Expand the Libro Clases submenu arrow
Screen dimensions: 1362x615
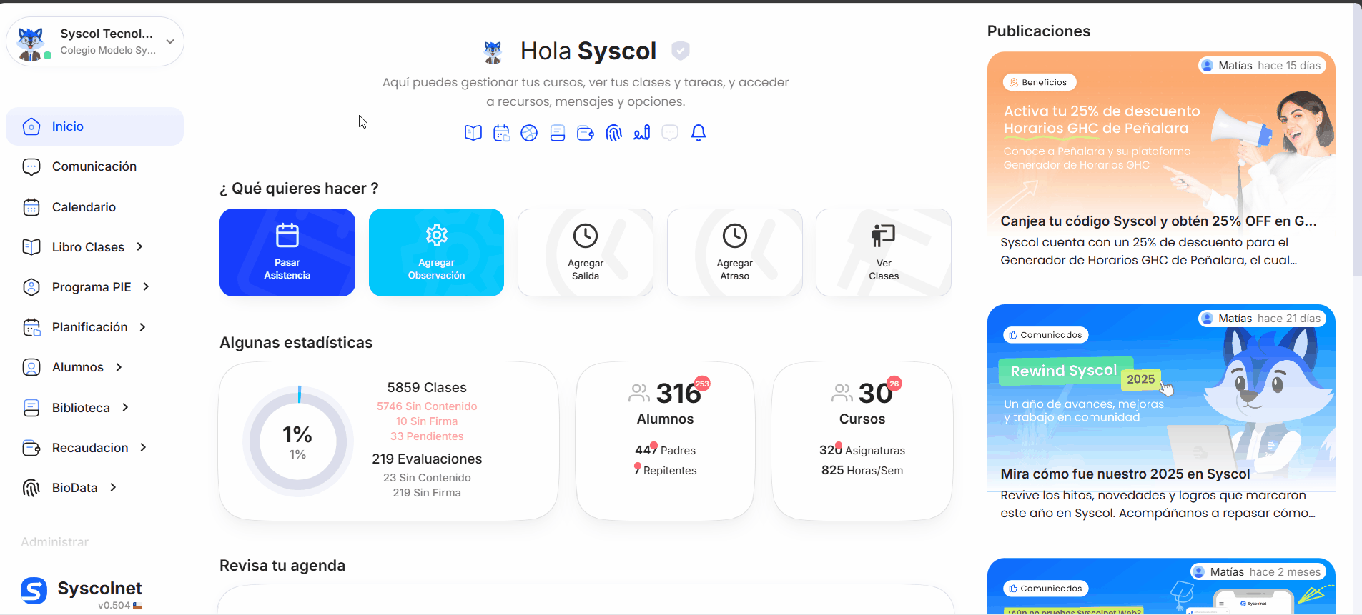point(140,246)
